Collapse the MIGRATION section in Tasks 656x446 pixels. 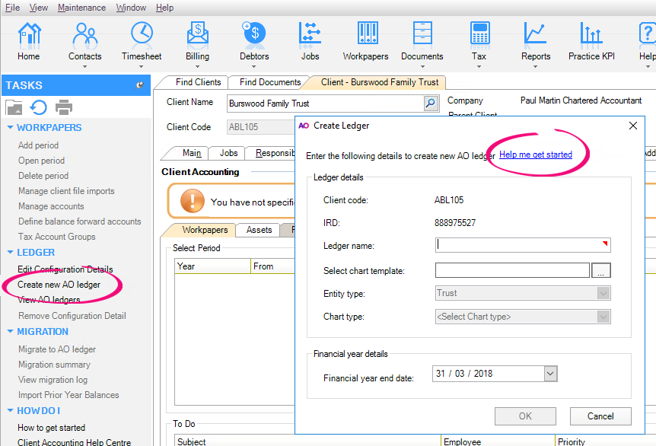tap(10, 332)
